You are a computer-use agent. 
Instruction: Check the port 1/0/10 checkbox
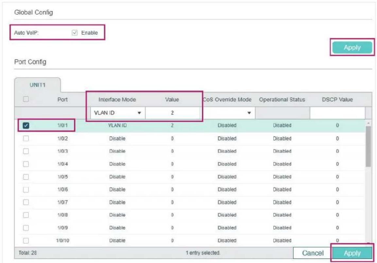pyautogui.click(x=26, y=241)
